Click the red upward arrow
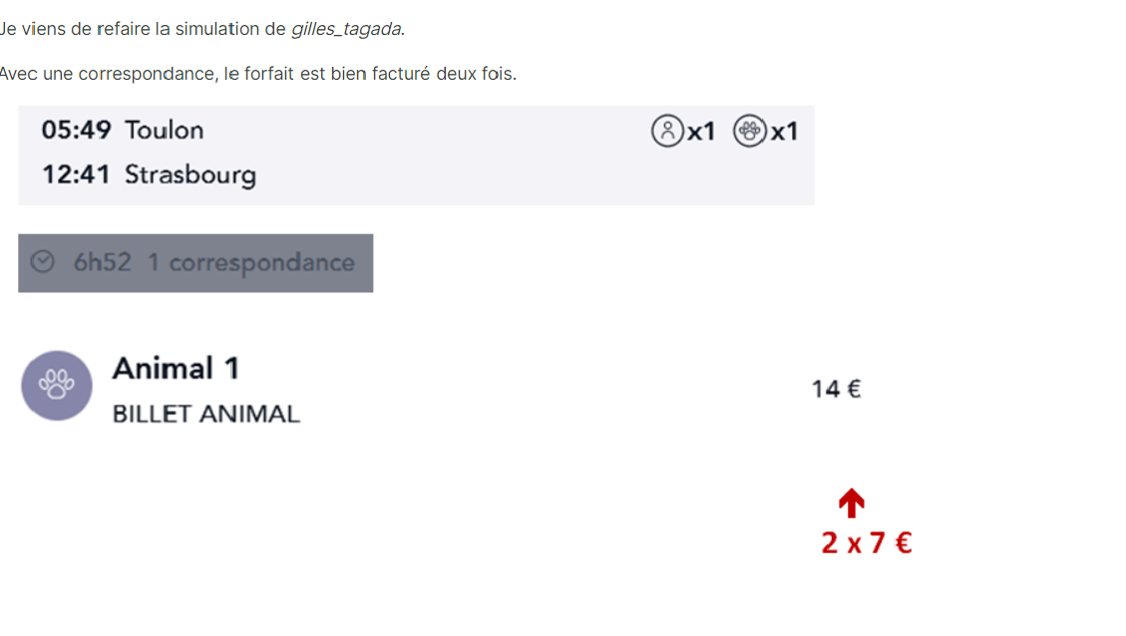The width and height of the screenshot is (1126, 636). 852,503
